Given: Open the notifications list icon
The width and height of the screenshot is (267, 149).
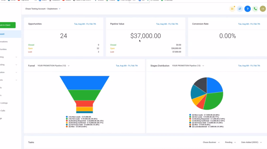Looking at the screenshot, I should [232, 9].
